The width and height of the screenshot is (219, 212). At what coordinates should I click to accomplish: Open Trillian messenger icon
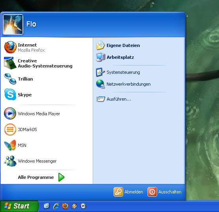tap(10, 79)
